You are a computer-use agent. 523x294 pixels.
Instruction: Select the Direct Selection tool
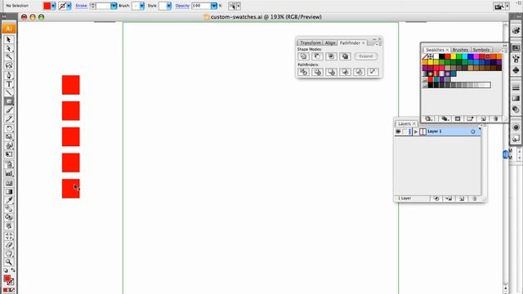pos(9,48)
